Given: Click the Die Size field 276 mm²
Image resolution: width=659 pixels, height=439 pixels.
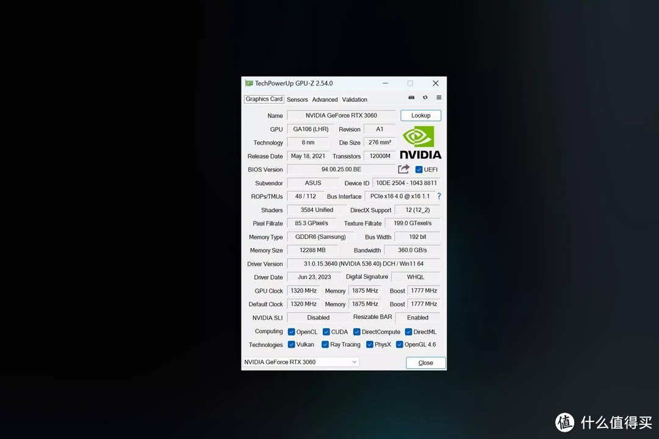Looking at the screenshot, I should tap(380, 143).
